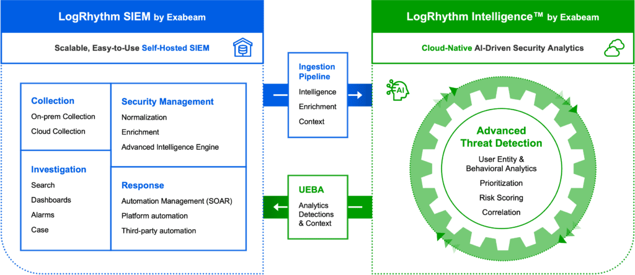Image resolution: width=635 pixels, height=275 pixels.
Task: Click Intelligence in Ingestion Pipeline box
Action: pyautogui.click(x=317, y=92)
